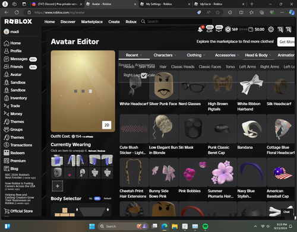This screenshot has height=232, width=297.
Task: Equip the Pink Bobbles item
Action: pos(193,172)
